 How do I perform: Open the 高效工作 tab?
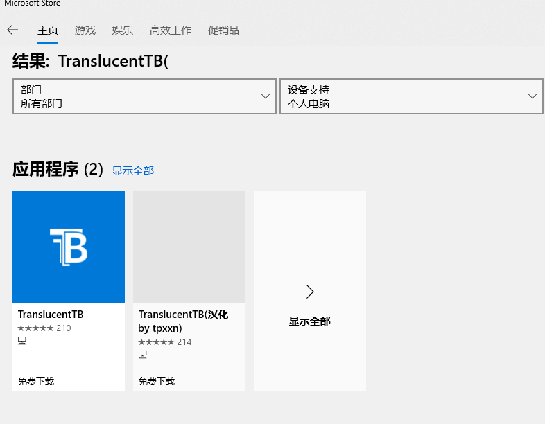pyautogui.click(x=171, y=30)
